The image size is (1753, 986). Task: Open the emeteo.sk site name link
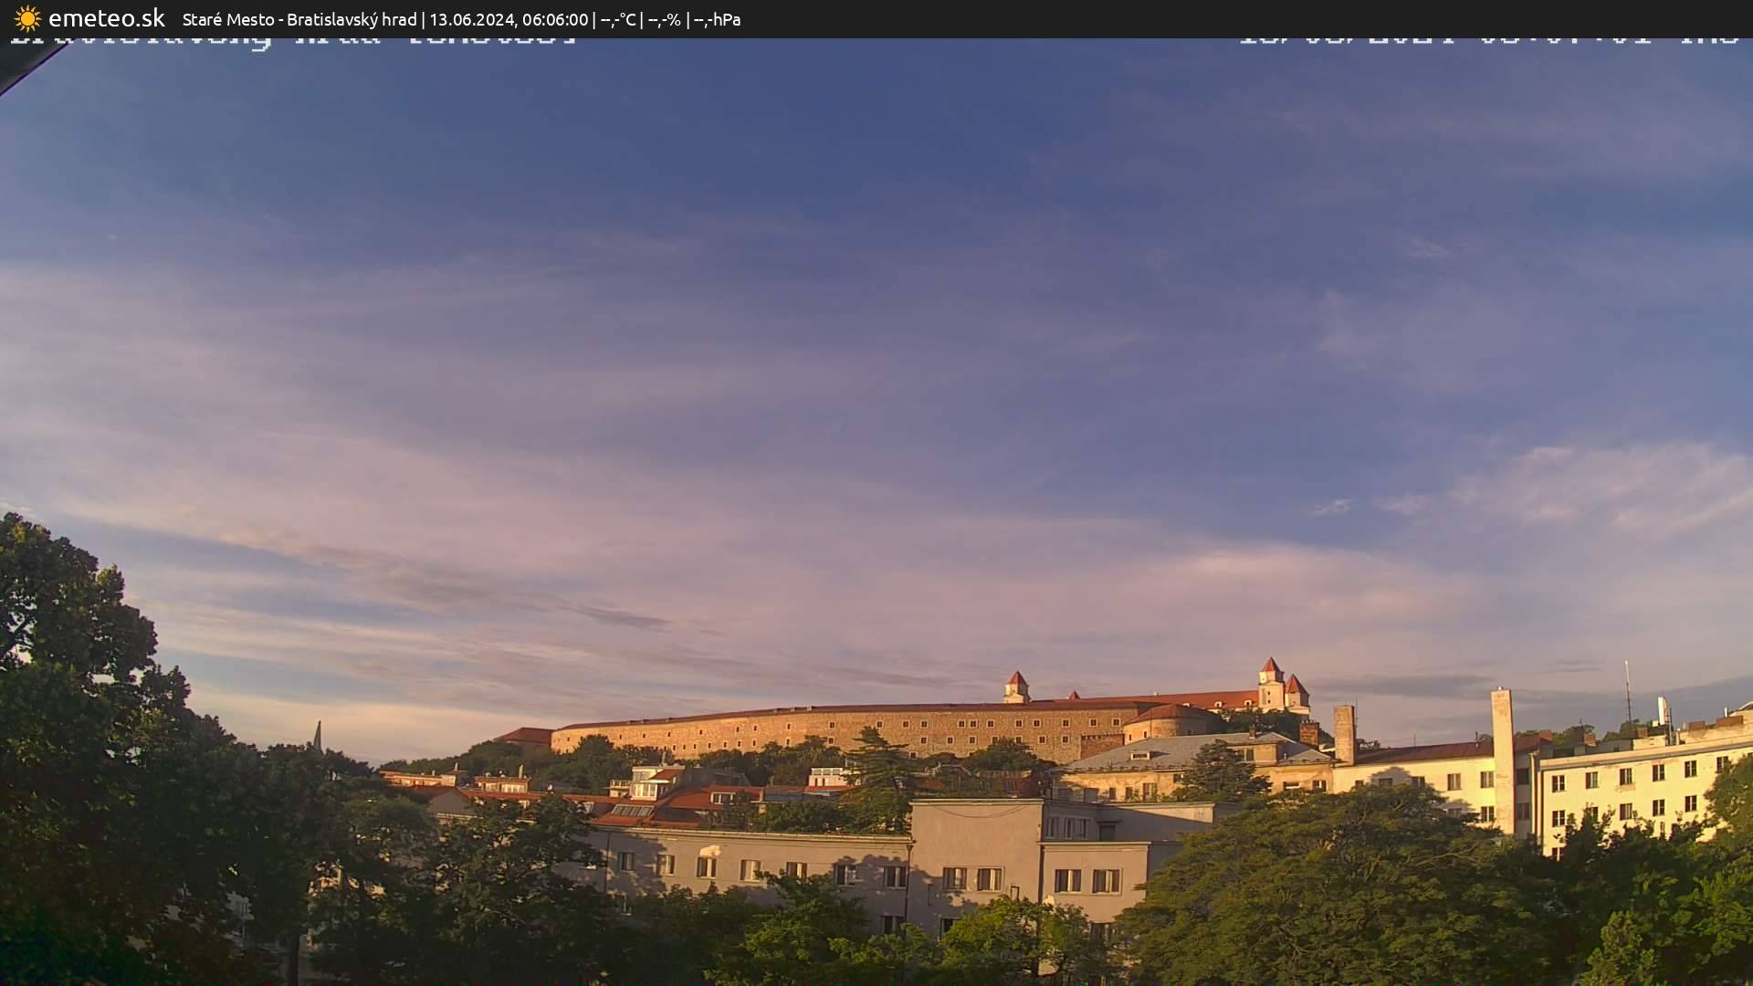click(106, 18)
